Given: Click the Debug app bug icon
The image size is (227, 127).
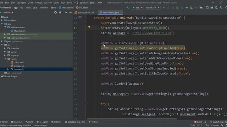Looking at the screenshot, I should 177,8.
